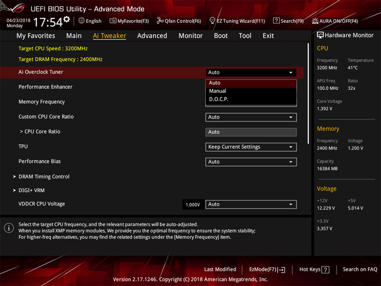Select the TPU row label
The height and width of the screenshot is (286, 381).
click(23, 146)
